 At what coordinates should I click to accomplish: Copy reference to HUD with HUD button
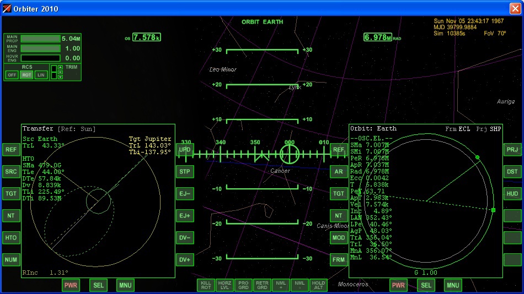[x=512, y=194]
